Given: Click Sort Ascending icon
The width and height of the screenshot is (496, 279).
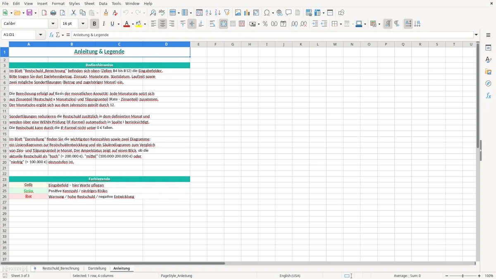Looking at the screenshot, I should coord(208,13).
